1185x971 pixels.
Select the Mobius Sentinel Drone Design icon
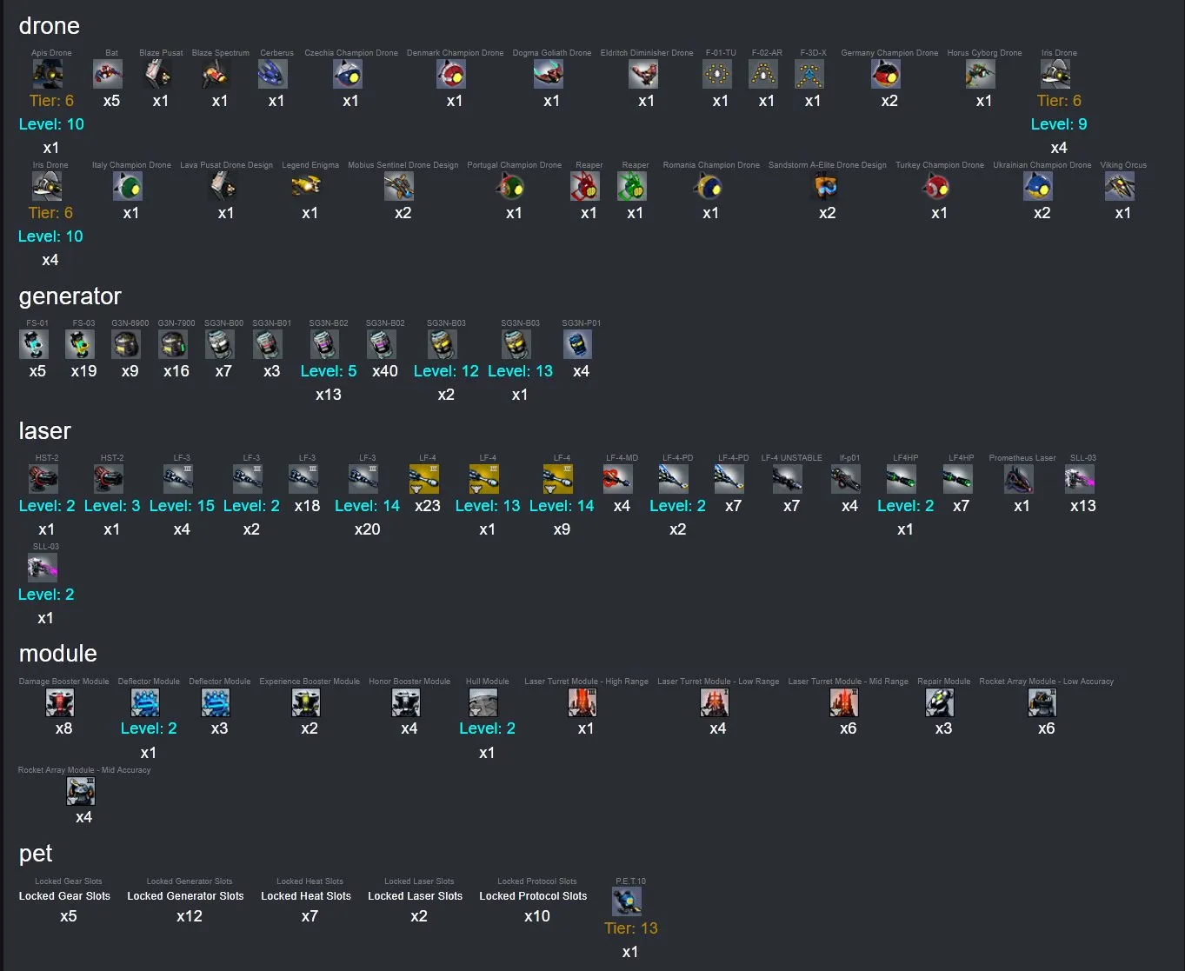[399, 187]
